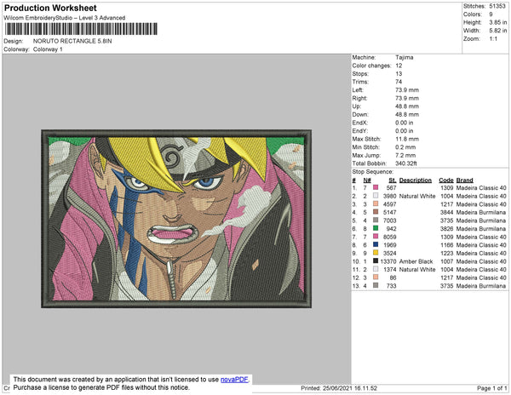
Task: Click 'Natural White' description in row 2
Action: coord(417,196)
